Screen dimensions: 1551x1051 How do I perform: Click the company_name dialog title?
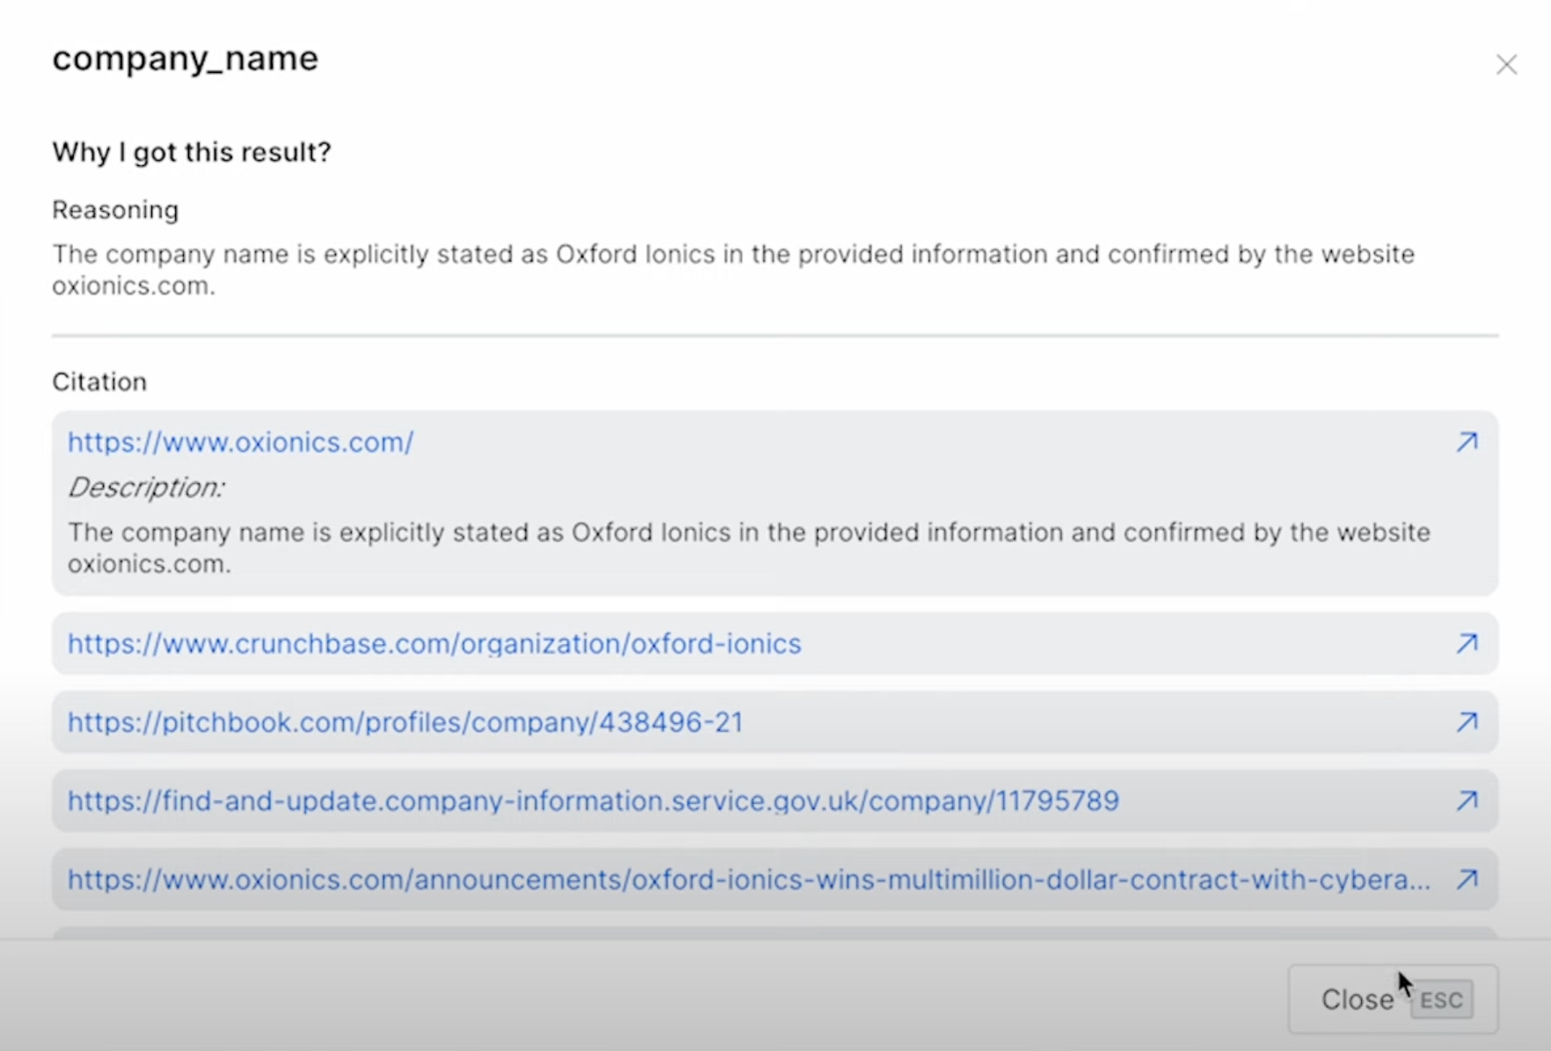(186, 59)
